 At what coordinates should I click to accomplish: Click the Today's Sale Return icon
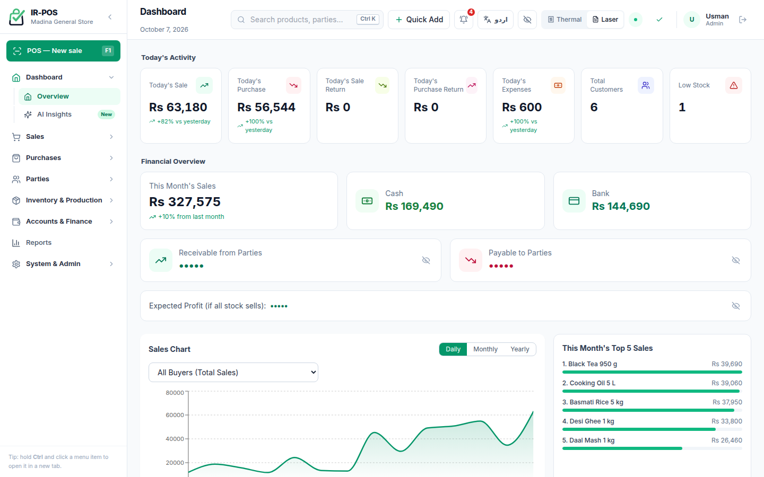tap(383, 85)
